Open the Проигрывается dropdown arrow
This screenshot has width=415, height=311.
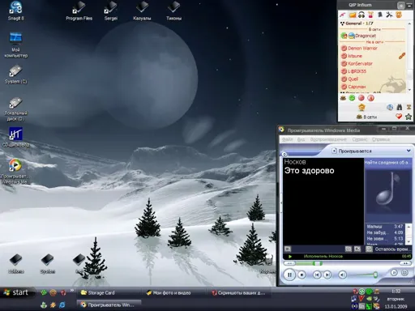coord(409,151)
